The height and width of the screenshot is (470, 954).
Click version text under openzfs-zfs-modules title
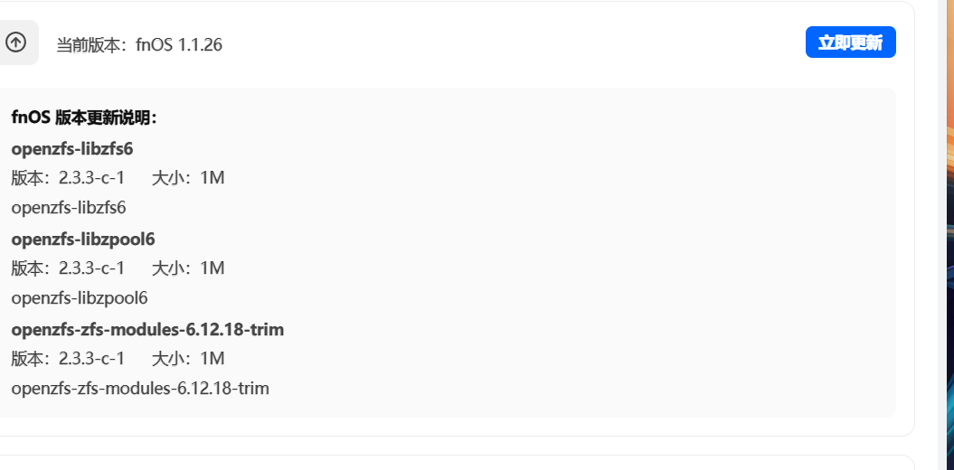68,359
